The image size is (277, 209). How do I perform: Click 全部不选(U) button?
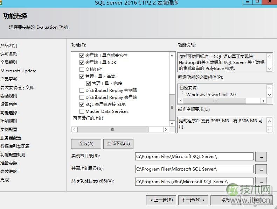click(118, 144)
